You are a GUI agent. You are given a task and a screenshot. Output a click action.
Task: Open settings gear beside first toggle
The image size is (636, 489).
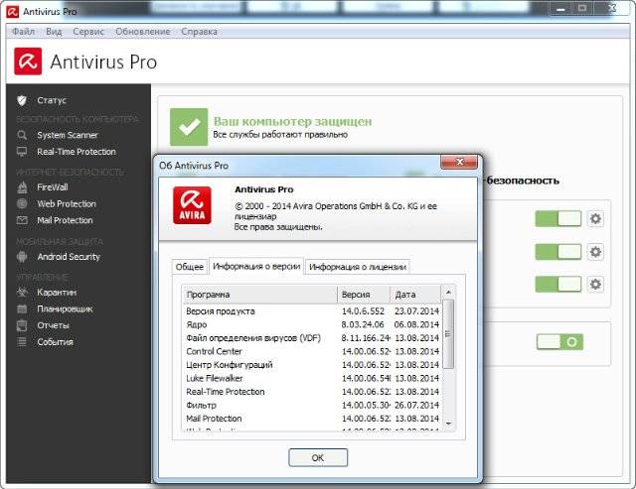pyautogui.click(x=595, y=219)
